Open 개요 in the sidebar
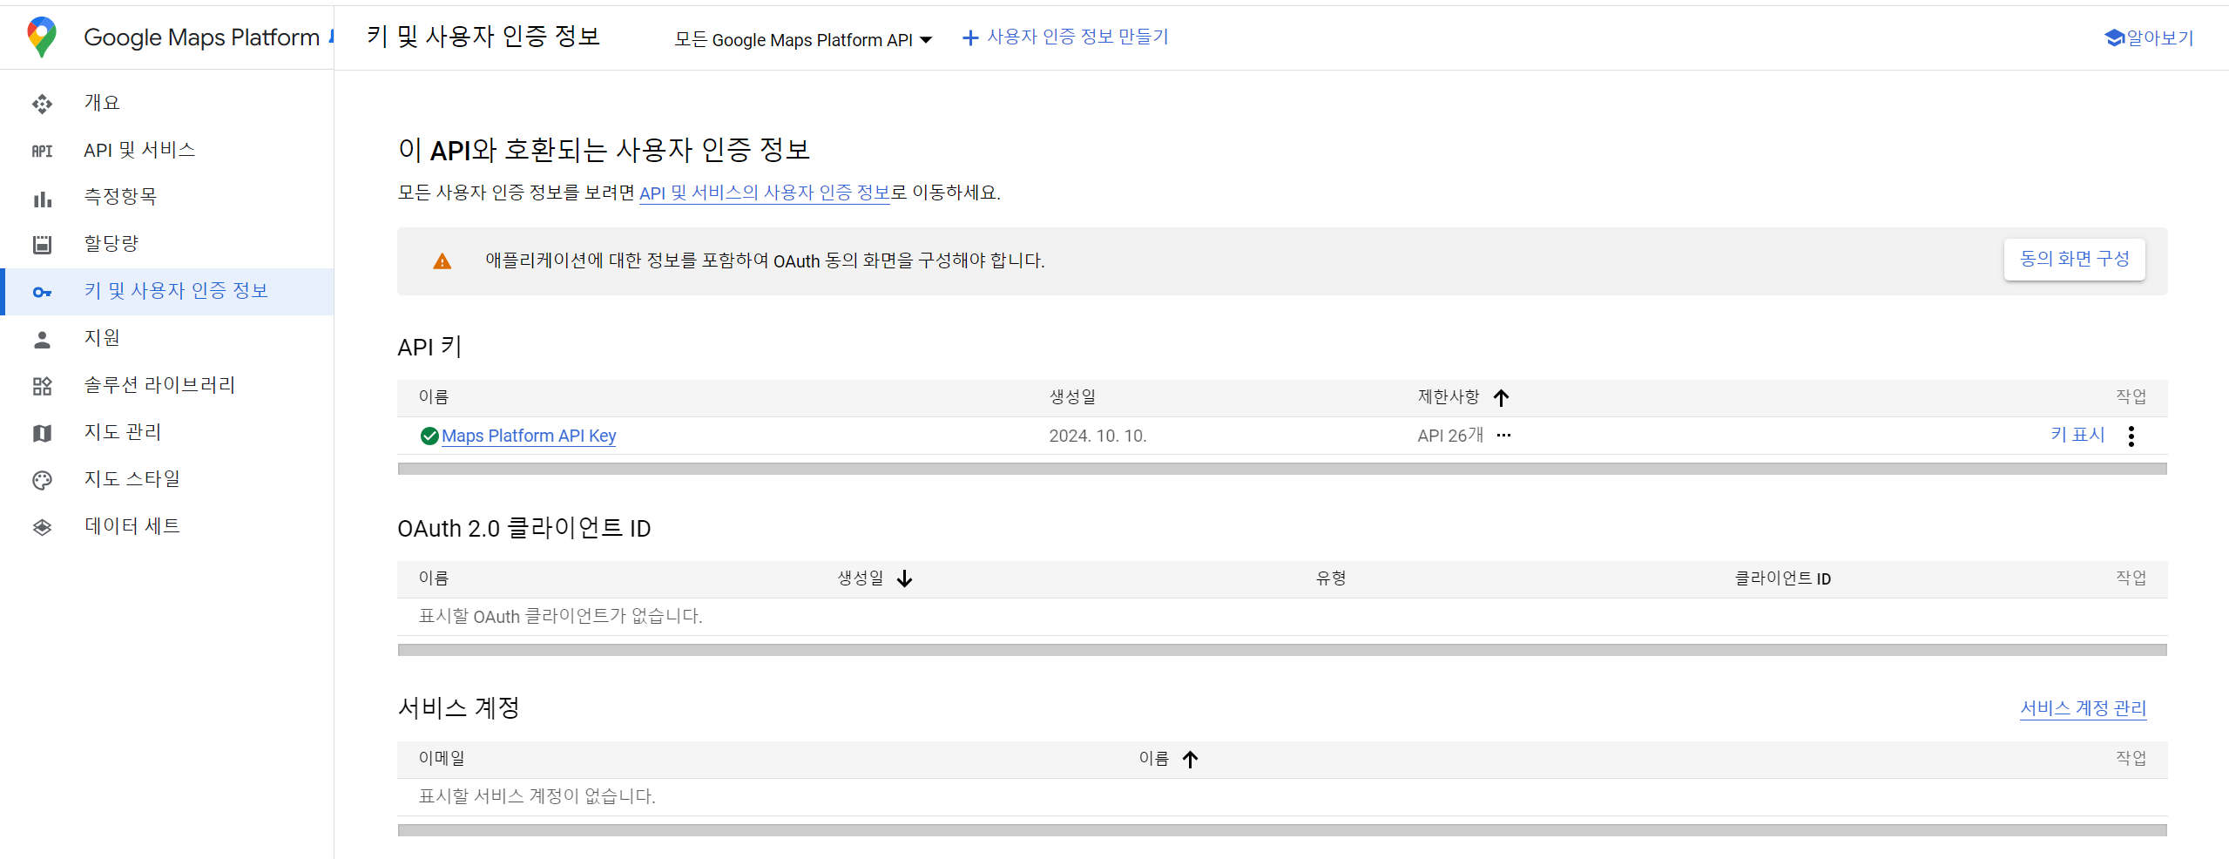The width and height of the screenshot is (2229, 859). tap(102, 103)
